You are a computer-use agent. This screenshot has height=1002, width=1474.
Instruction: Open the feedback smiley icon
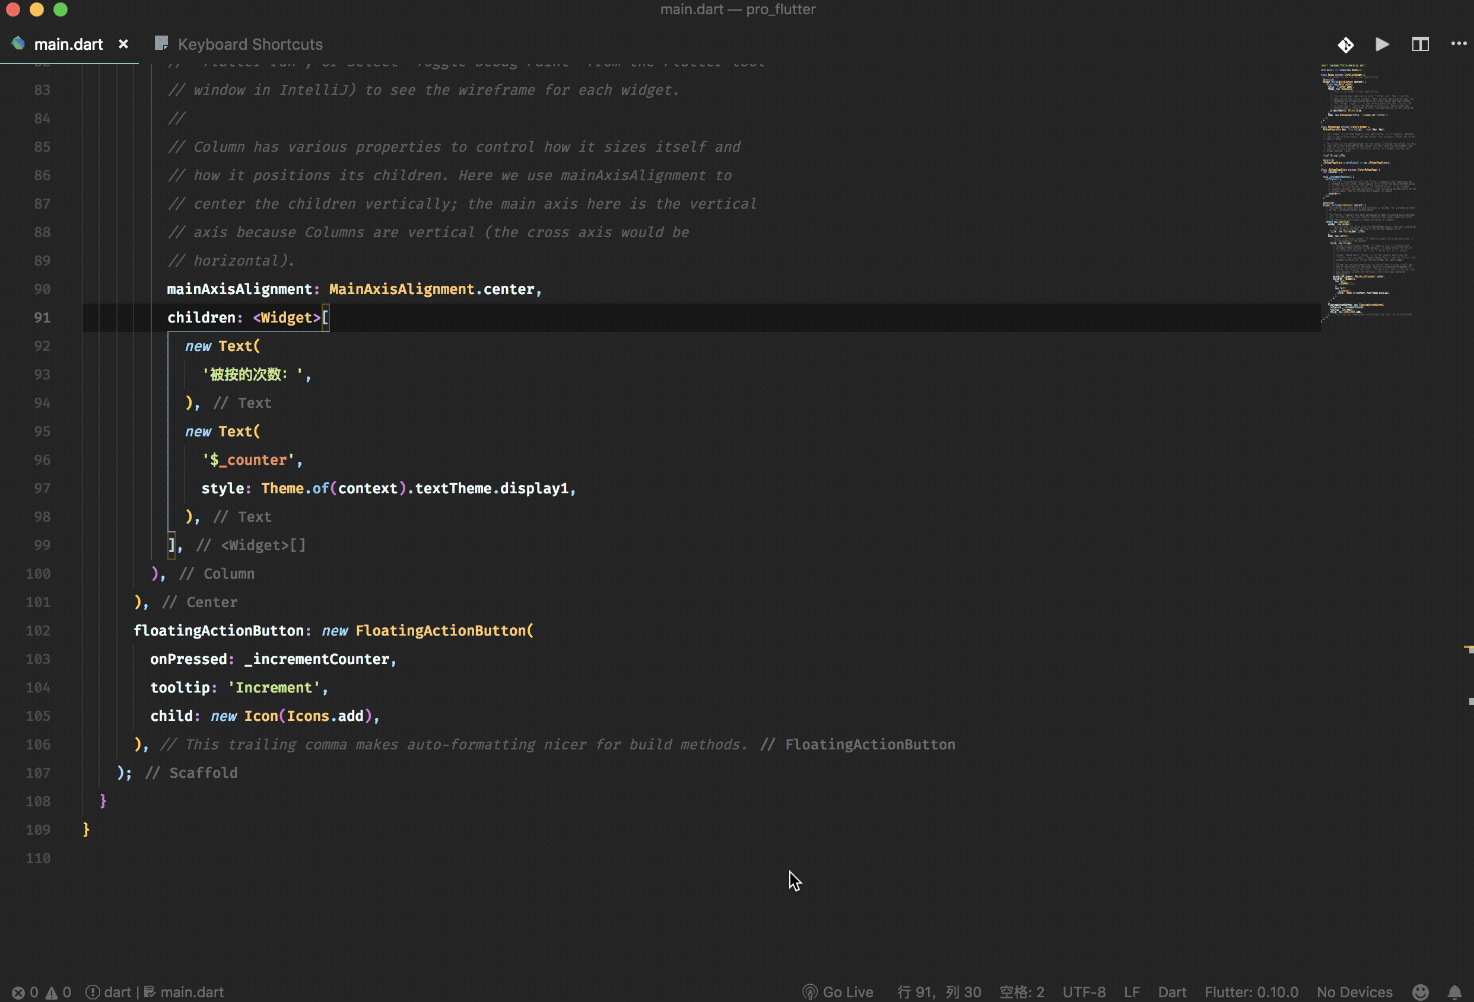[1421, 992]
